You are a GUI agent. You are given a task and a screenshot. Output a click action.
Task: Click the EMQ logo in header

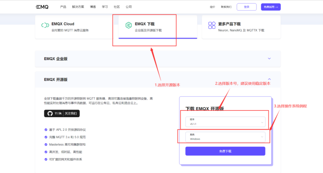[x=42, y=7]
